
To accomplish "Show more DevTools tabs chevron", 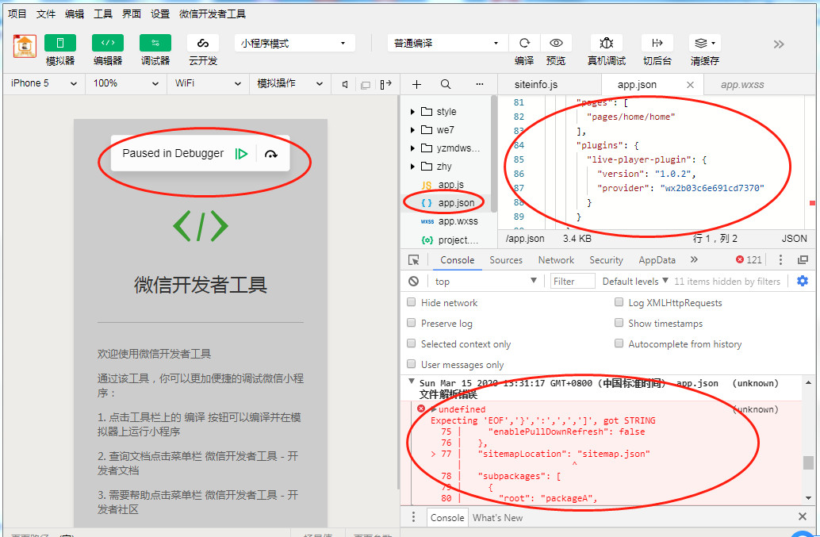I will pyautogui.click(x=694, y=260).
